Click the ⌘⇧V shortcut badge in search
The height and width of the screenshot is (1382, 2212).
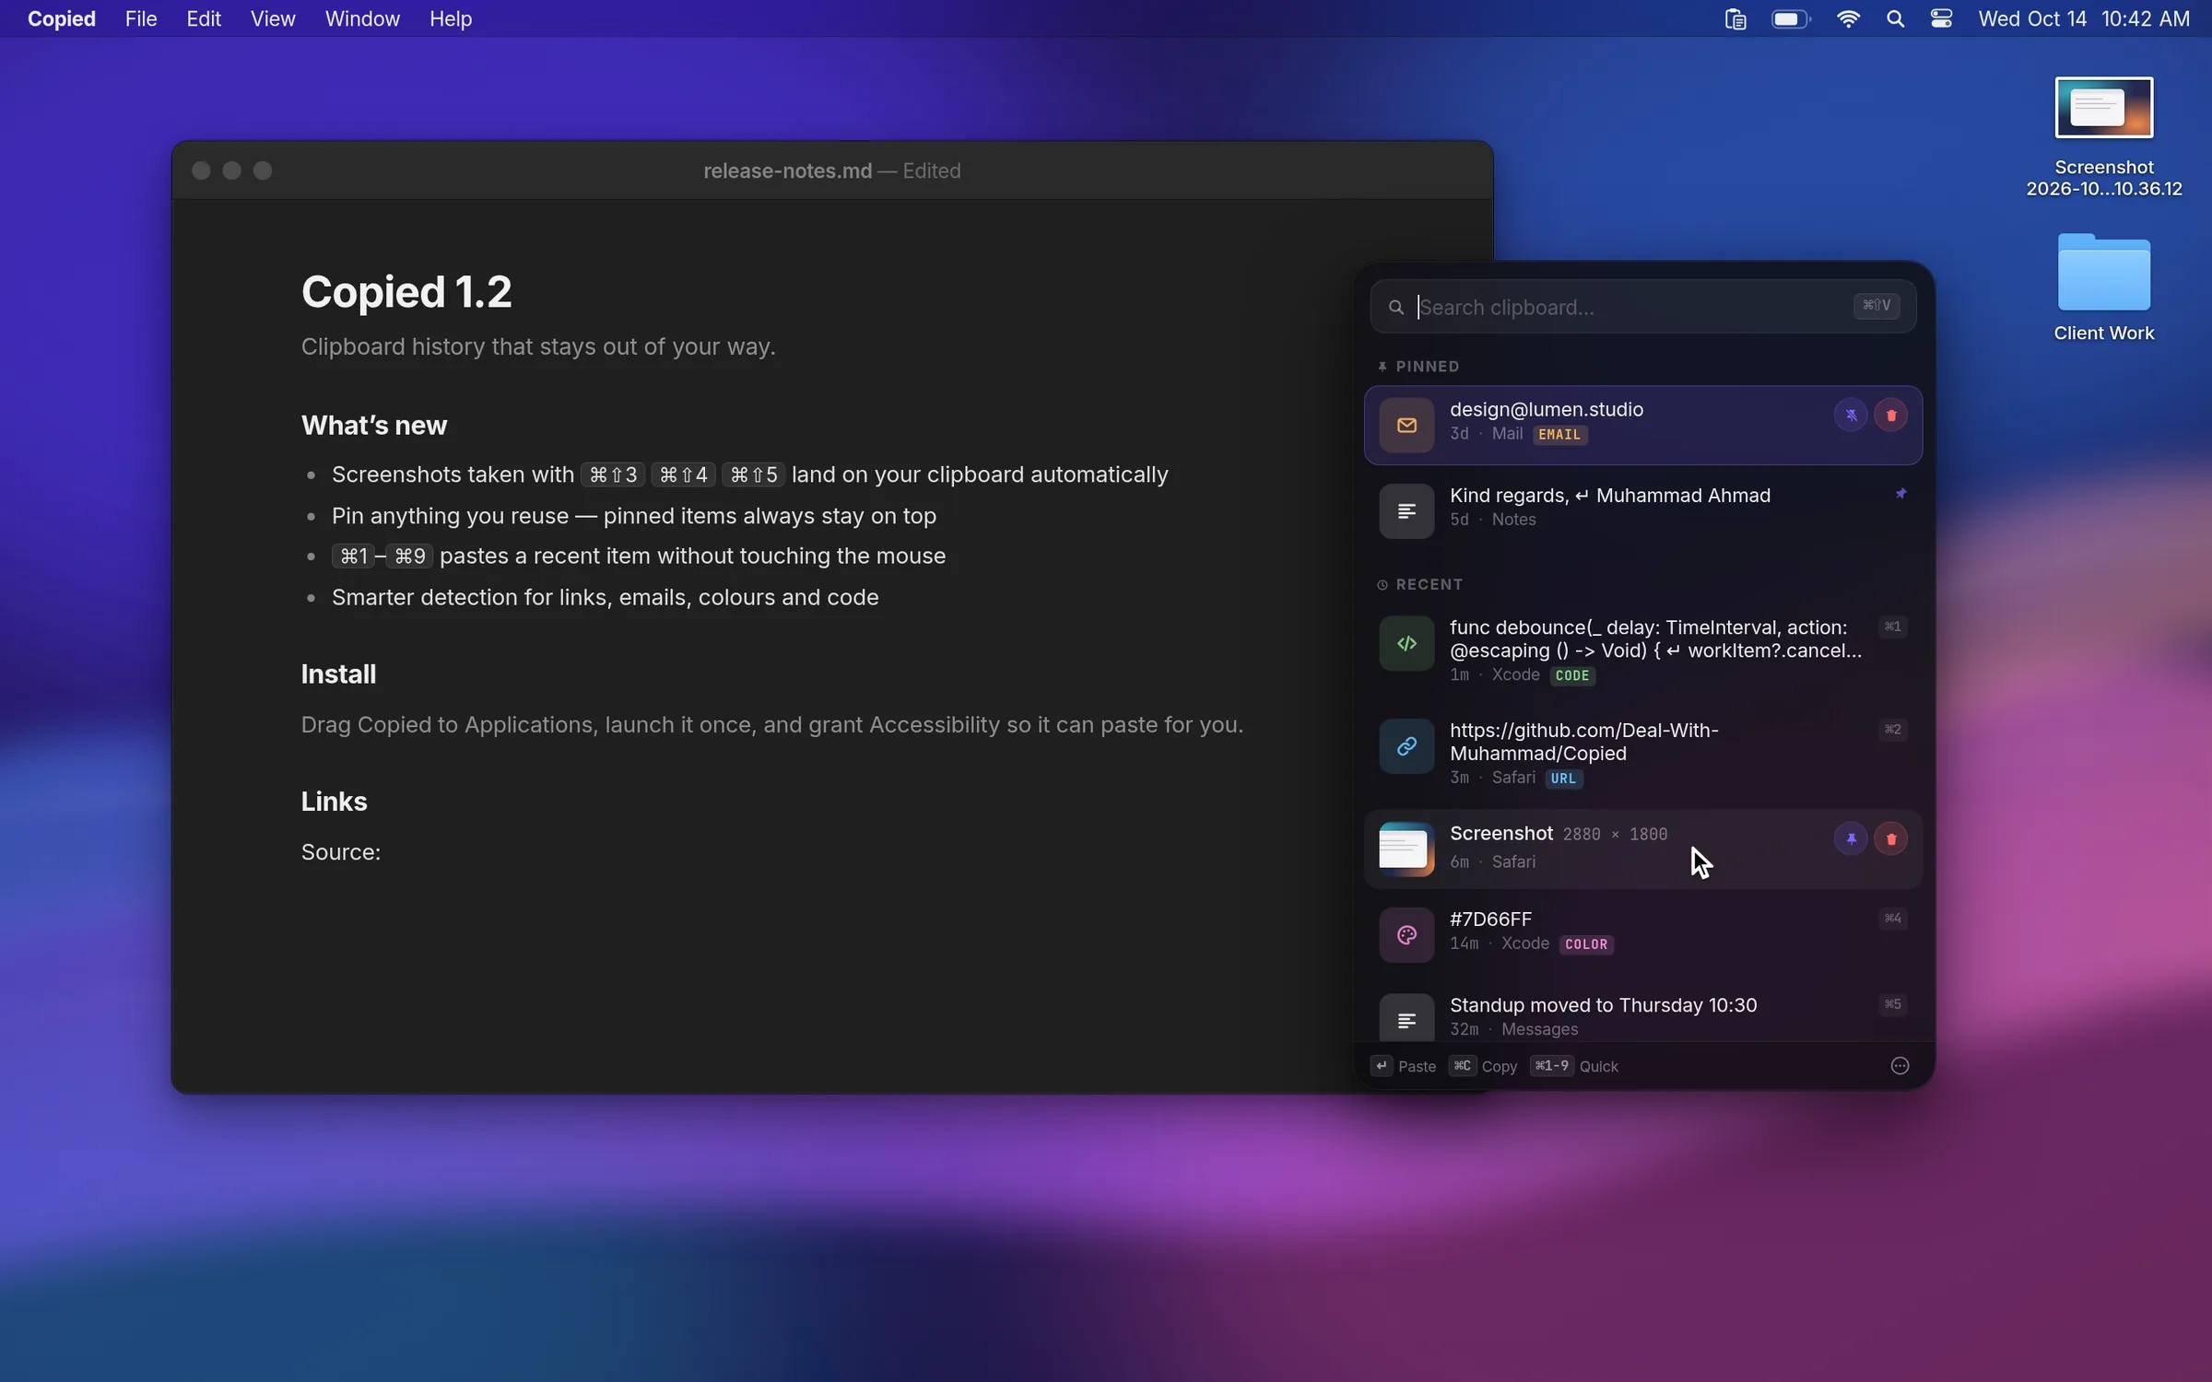(x=1877, y=306)
